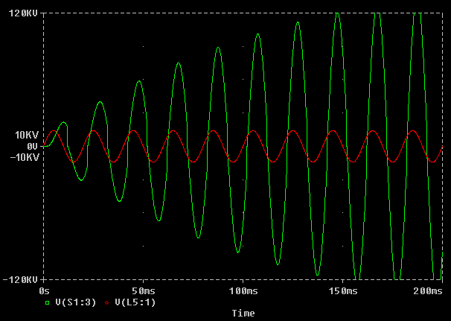The width and height of the screenshot is (451, 321).
Task: Click the 0s label on time axis
Action: 44,289
